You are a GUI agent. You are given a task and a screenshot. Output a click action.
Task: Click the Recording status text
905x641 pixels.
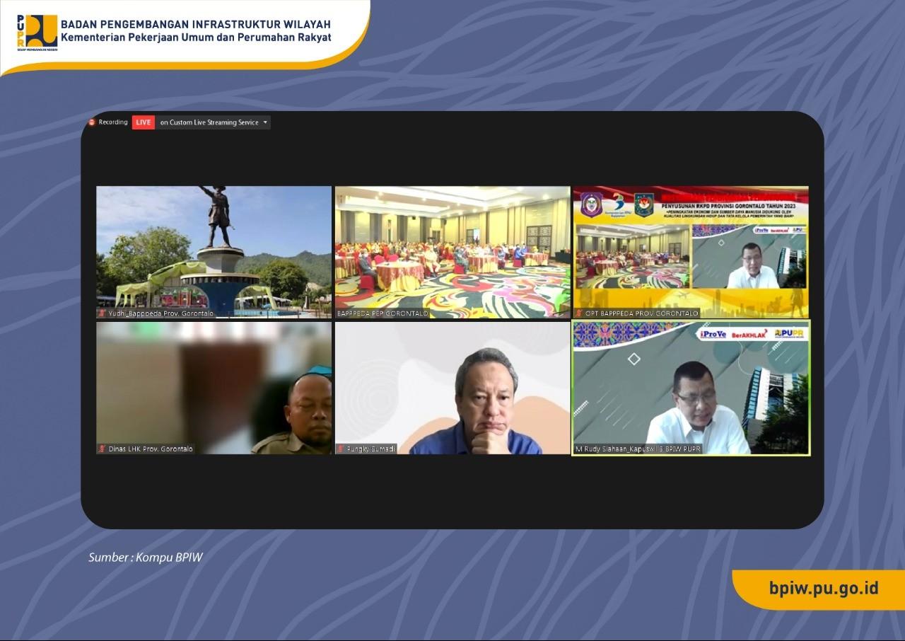point(113,122)
